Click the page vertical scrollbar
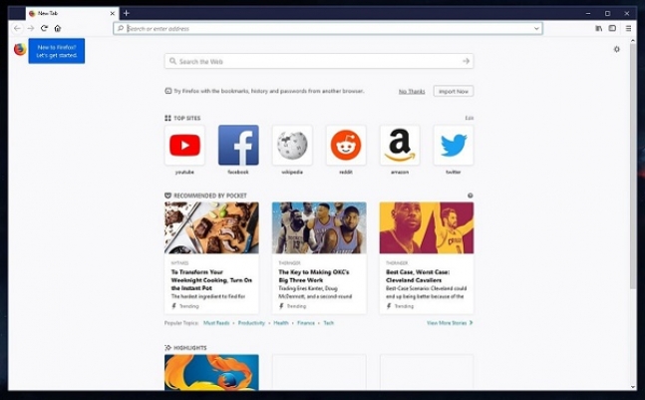The height and width of the screenshot is (400, 645). 633,165
